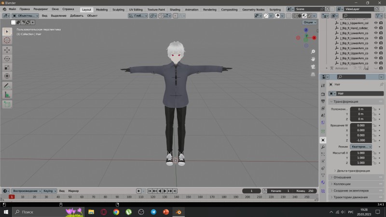Open the Object properties tab

pos(323,140)
